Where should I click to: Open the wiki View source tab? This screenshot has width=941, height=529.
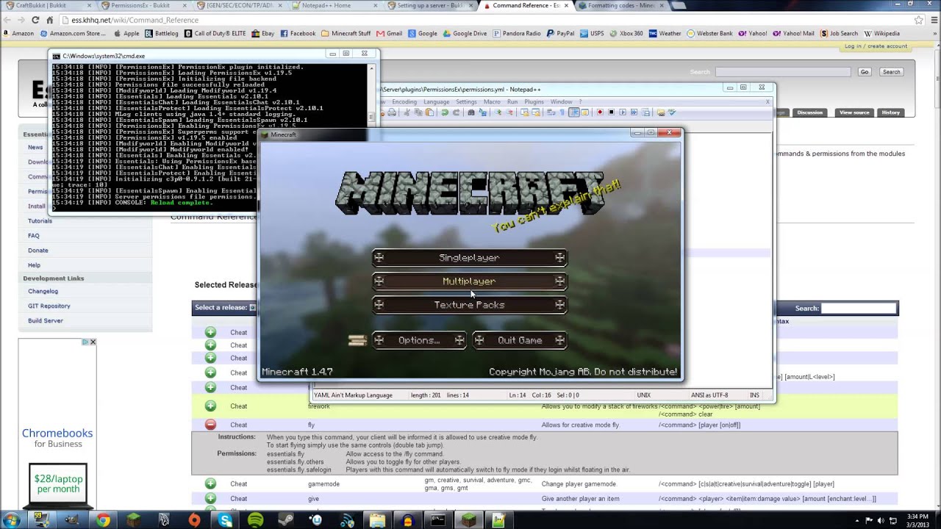(x=854, y=112)
